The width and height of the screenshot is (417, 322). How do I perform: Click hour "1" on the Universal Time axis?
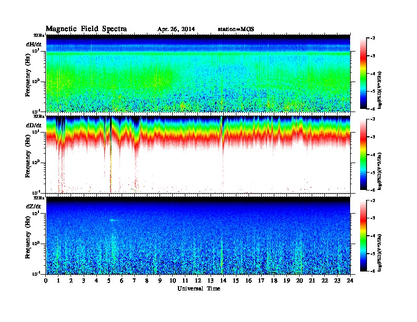[58, 280]
